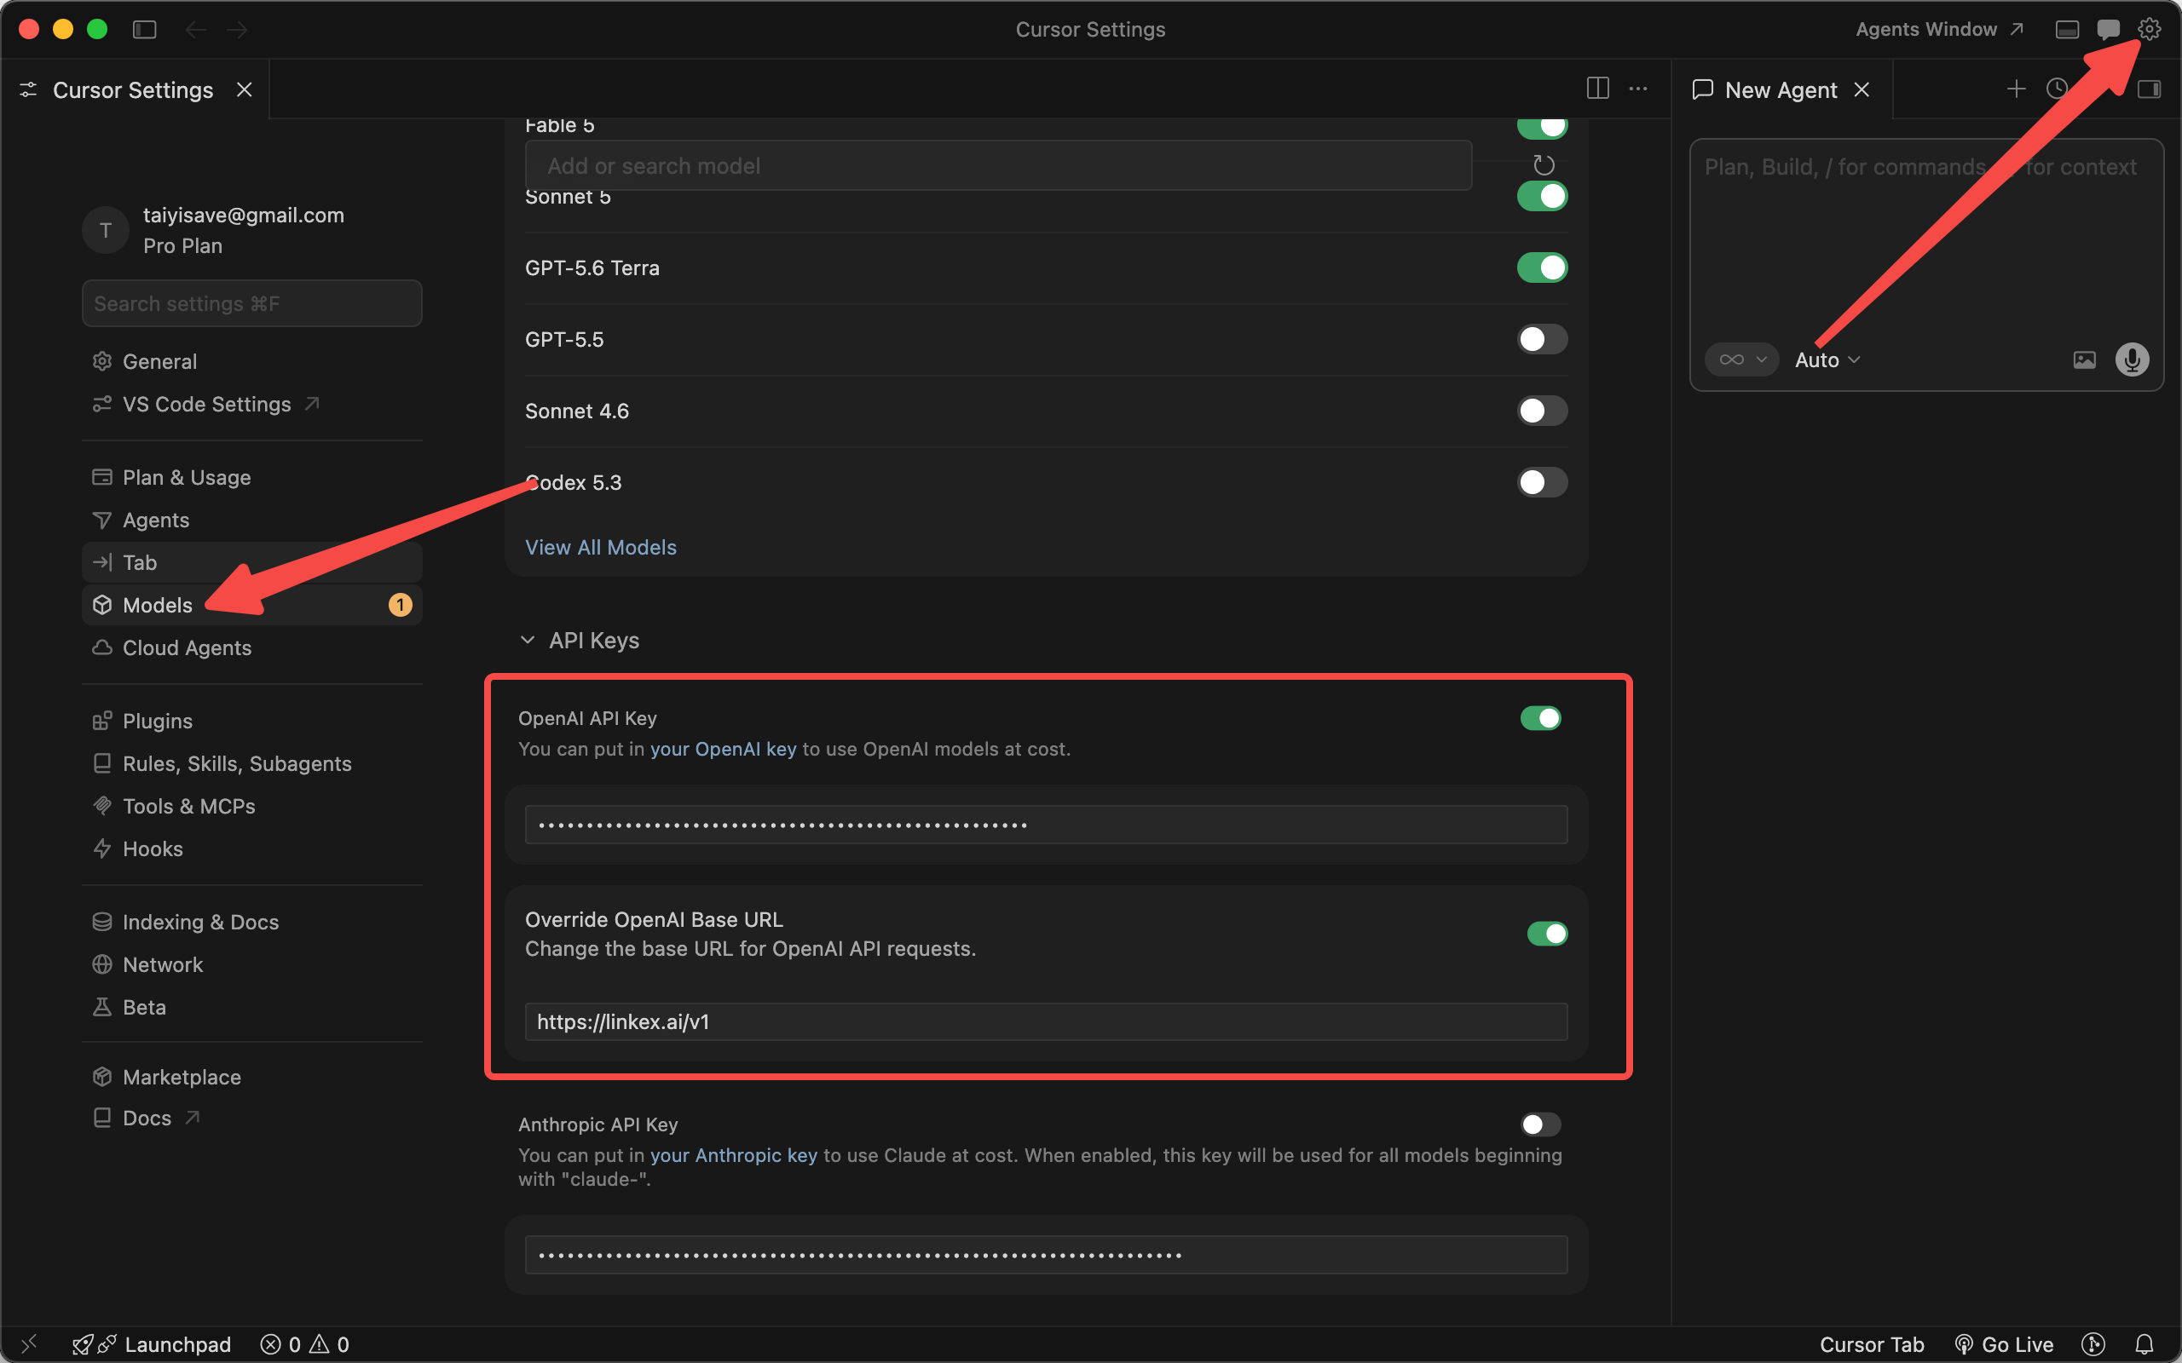Open Agents Window from title bar

1938,29
